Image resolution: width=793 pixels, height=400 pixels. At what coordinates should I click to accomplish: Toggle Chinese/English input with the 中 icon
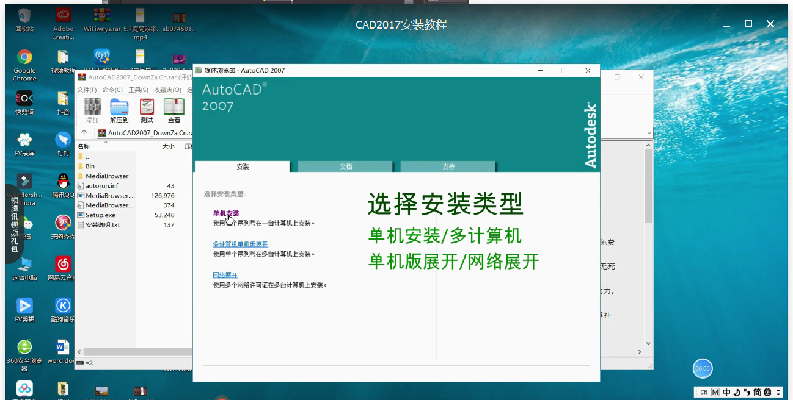(726, 392)
